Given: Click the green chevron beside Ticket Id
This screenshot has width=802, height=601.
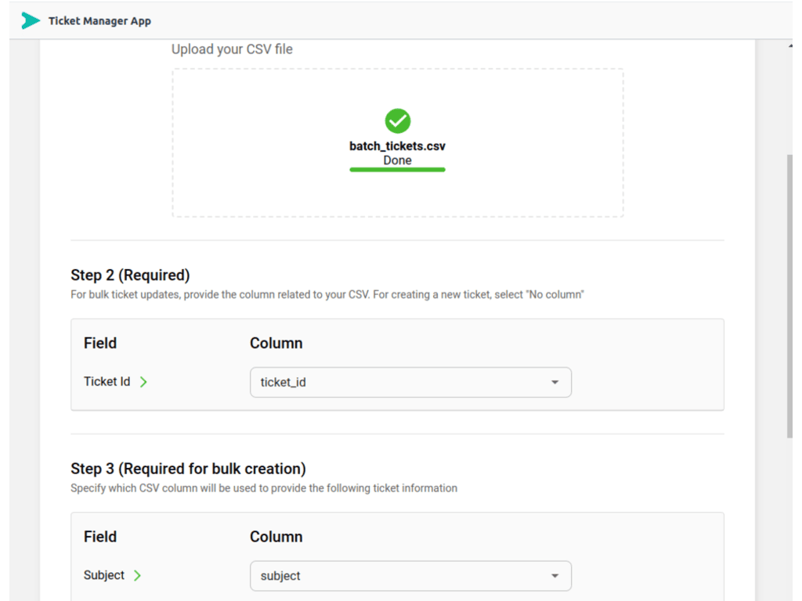Looking at the screenshot, I should tap(143, 382).
